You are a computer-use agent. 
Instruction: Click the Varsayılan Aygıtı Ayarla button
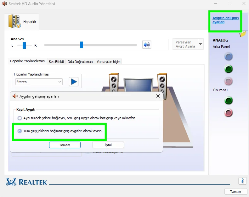pyautogui.click(x=185, y=44)
